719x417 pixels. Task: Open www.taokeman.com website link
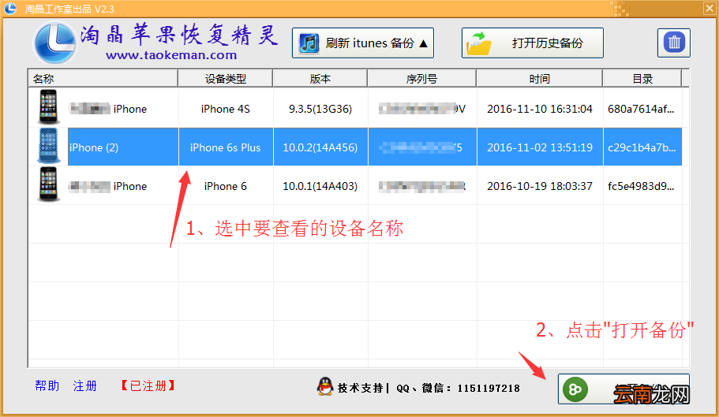(171, 55)
